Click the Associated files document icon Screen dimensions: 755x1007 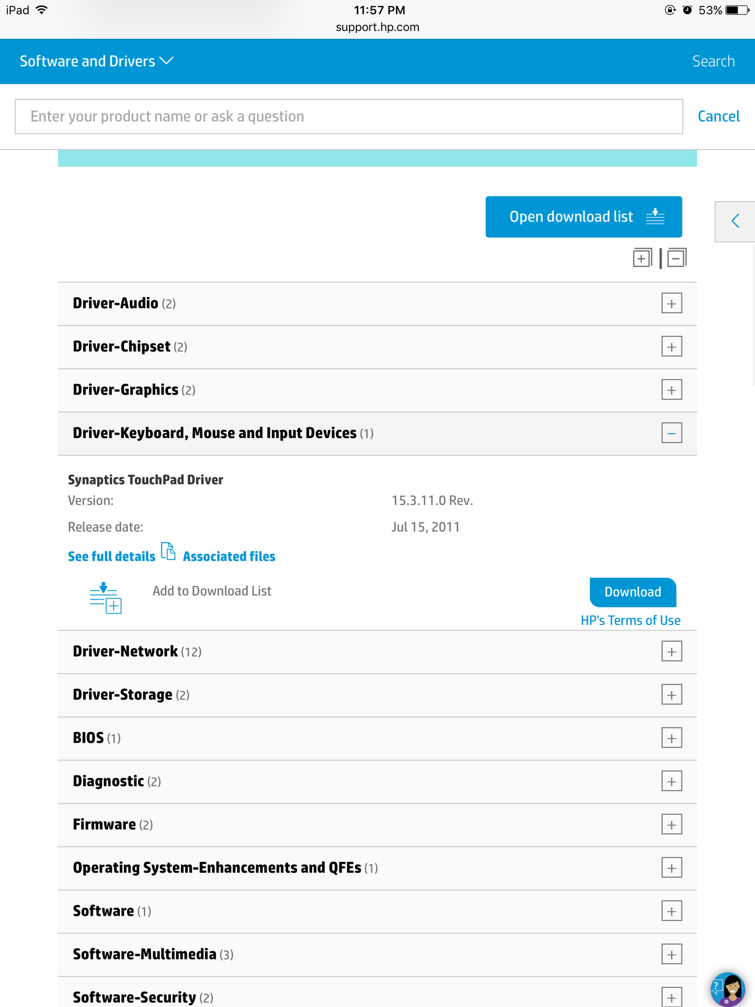pos(168,551)
